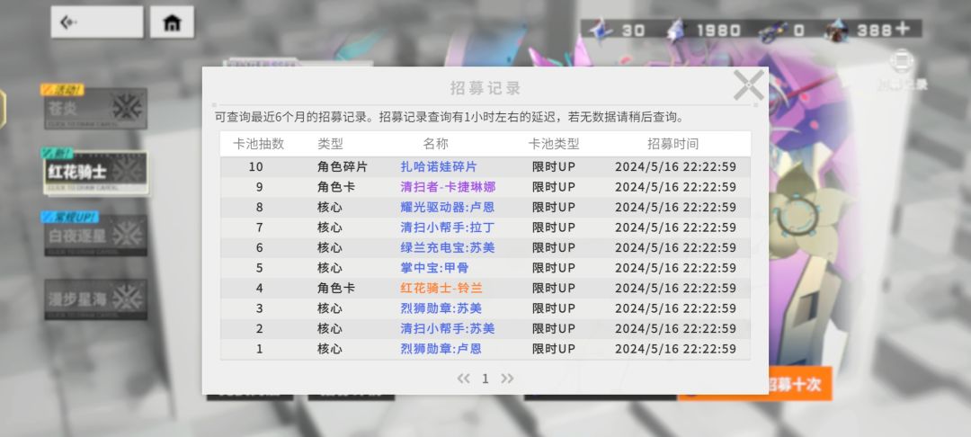Screen dimensions: 971x437
Task: Click 清扫者-卡捷琳娜 record entry
Action: point(448,187)
